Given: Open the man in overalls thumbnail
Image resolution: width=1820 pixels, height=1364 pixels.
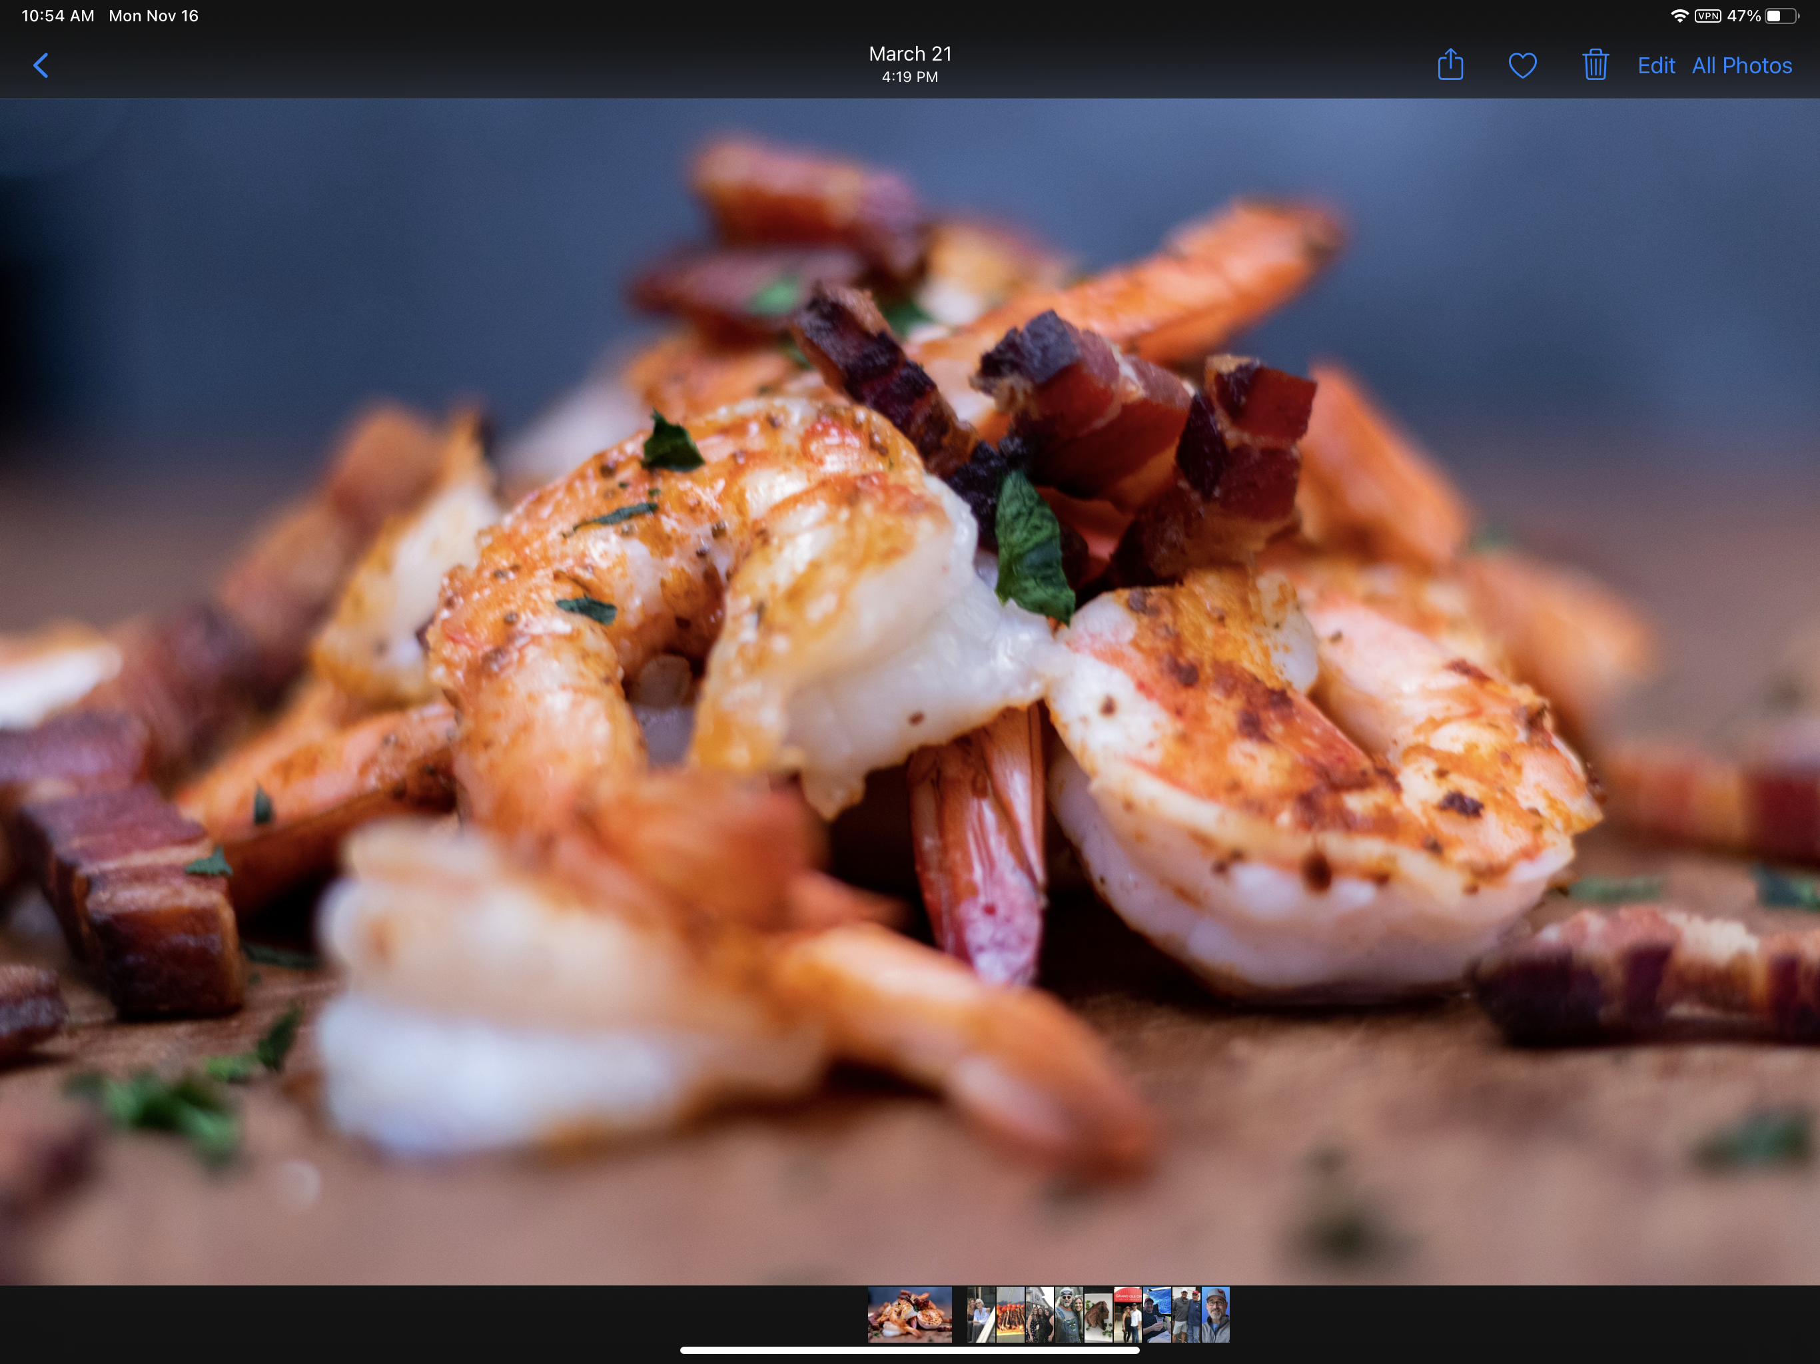Looking at the screenshot, I should [1069, 1315].
